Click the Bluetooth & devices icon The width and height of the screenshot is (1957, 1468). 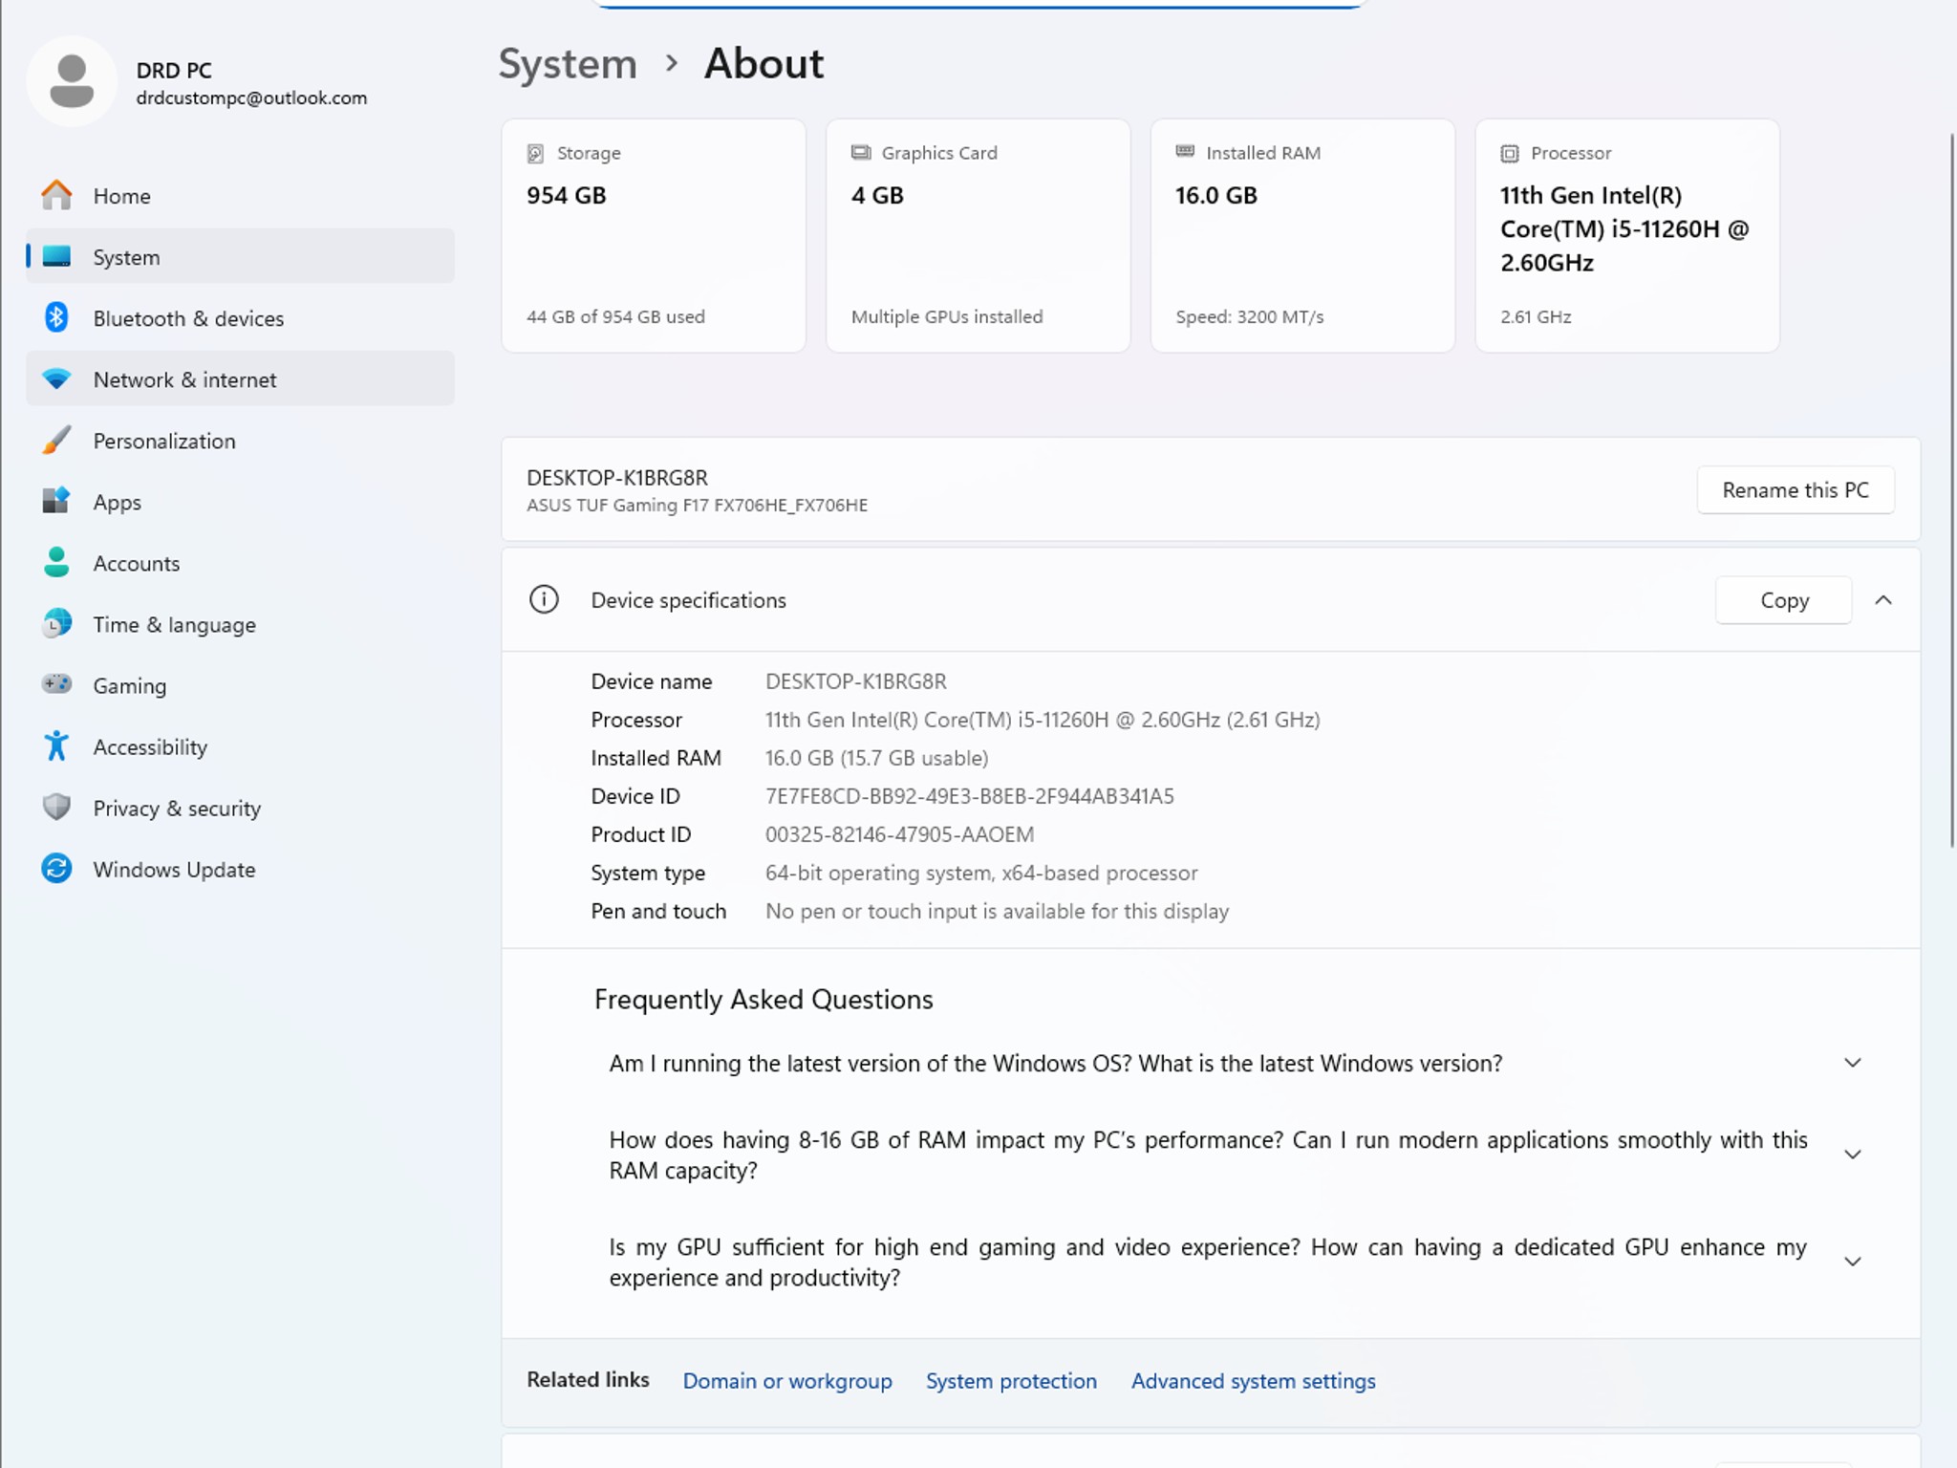[56, 317]
